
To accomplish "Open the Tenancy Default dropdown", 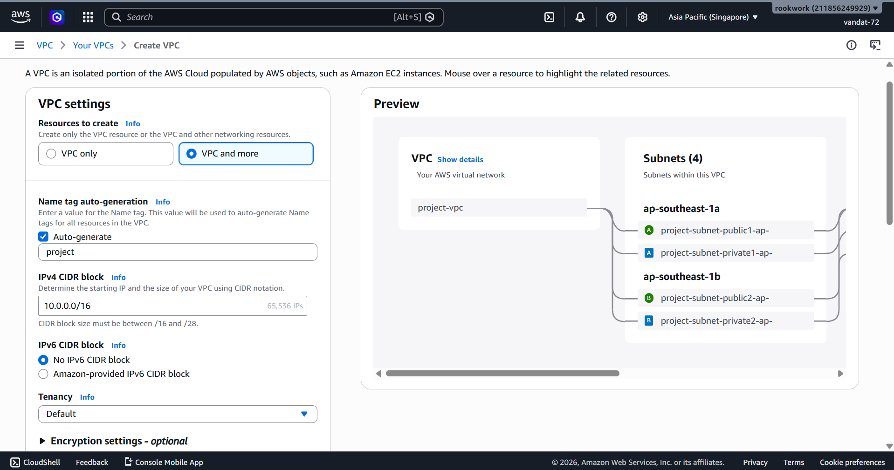I will tap(178, 414).
